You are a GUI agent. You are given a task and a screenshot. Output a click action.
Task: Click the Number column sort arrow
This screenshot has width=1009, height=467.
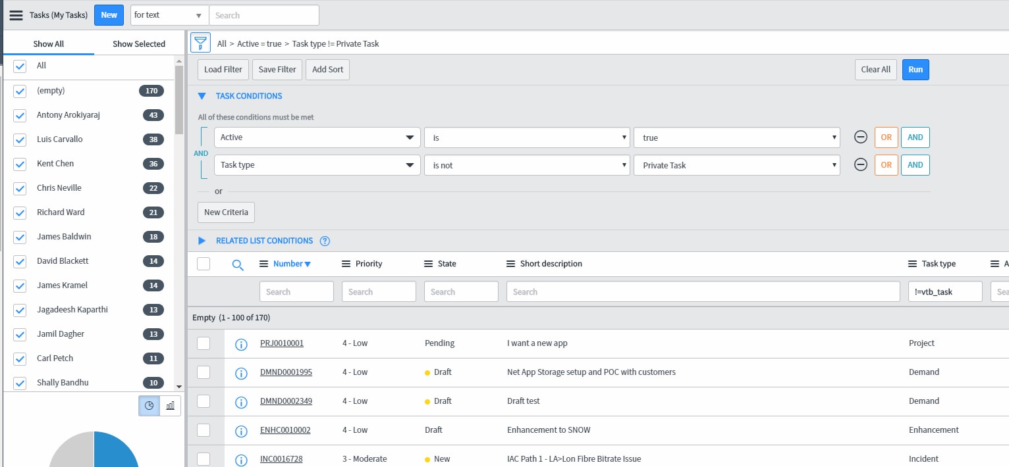(x=308, y=264)
